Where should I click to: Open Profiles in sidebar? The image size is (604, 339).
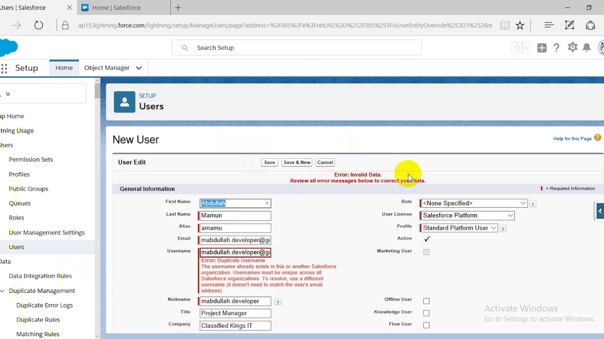coord(19,174)
